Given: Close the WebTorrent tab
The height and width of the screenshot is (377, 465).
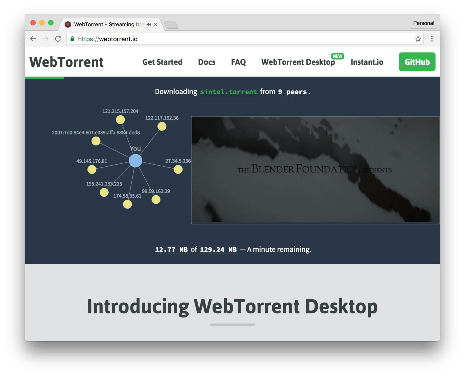Looking at the screenshot, I should [156, 25].
